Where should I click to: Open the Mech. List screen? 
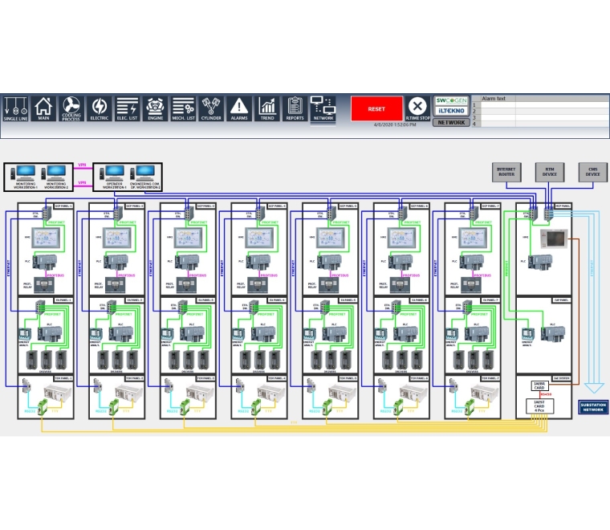click(x=184, y=108)
